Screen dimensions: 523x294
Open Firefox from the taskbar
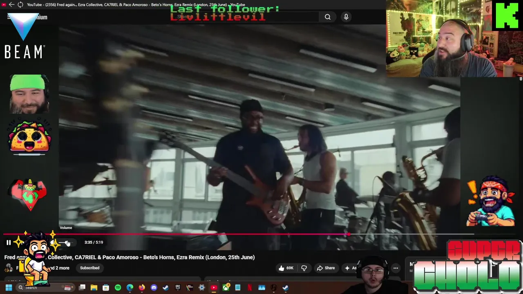pos(142,287)
